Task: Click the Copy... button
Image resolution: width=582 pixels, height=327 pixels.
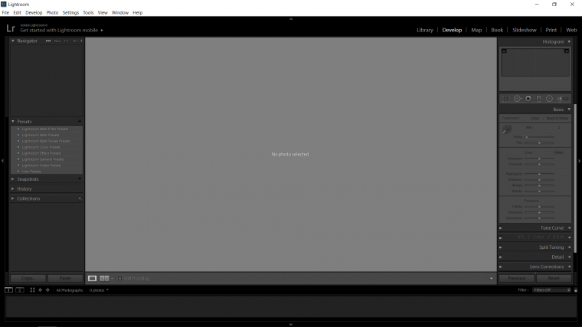Action: 28,279
